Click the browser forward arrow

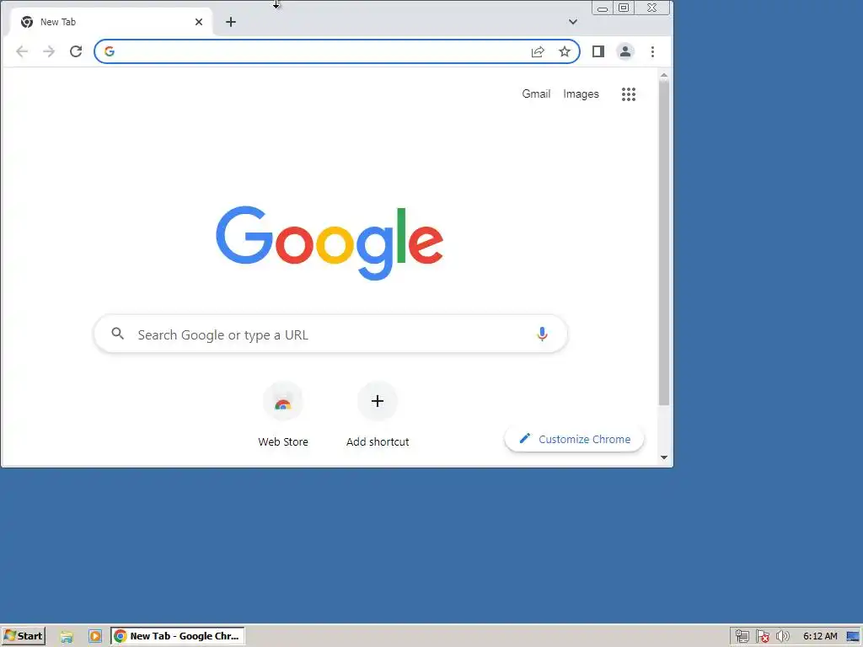tap(49, 51)
